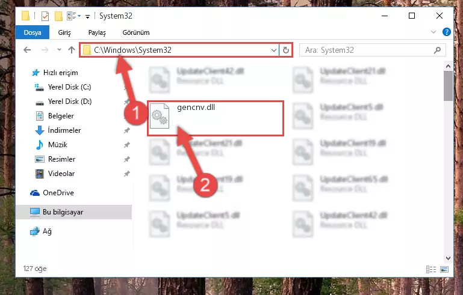Open the Customize Quick Access Toolbar arrow

coord(87,16)
